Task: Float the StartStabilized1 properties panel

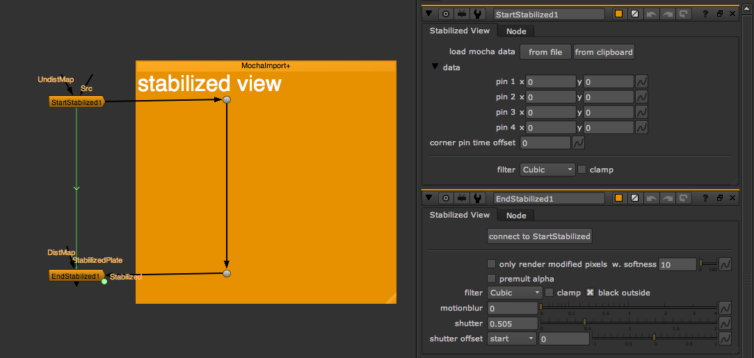Action: pos(719,14)
